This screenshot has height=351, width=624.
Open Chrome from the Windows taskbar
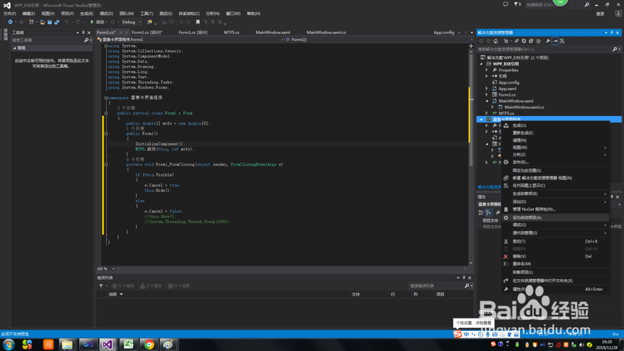click(x=149, y=344)
